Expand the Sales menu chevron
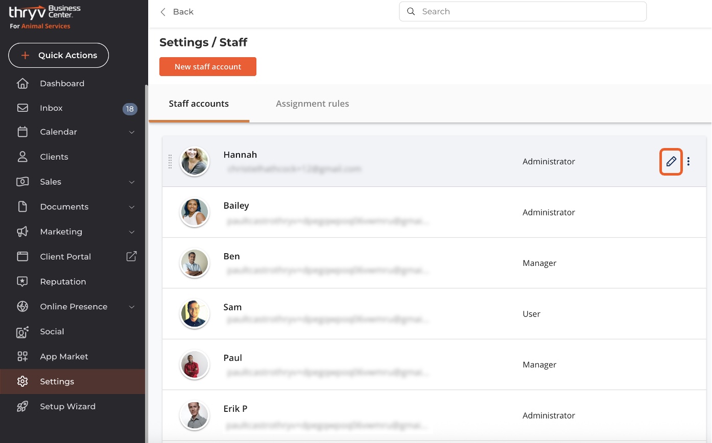 132,182
